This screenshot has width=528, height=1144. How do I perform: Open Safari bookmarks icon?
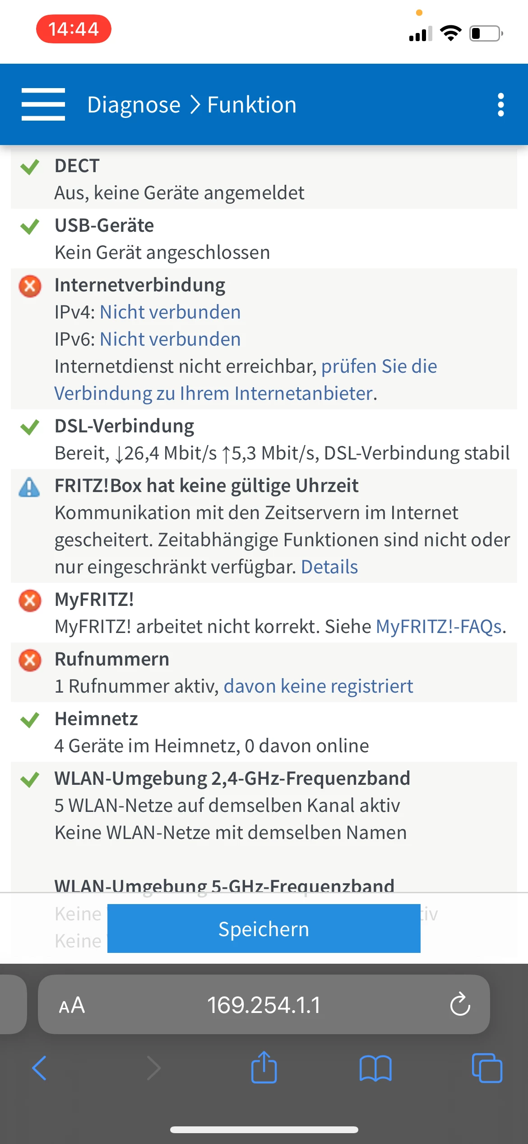375,1068
